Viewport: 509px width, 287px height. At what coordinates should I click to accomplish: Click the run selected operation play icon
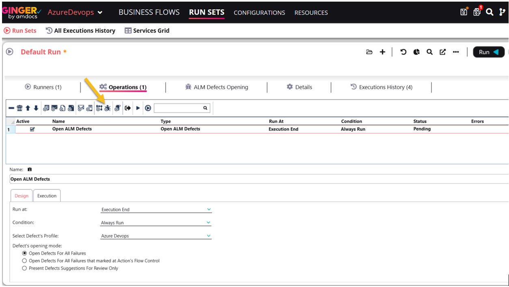[x=138, y=108]
